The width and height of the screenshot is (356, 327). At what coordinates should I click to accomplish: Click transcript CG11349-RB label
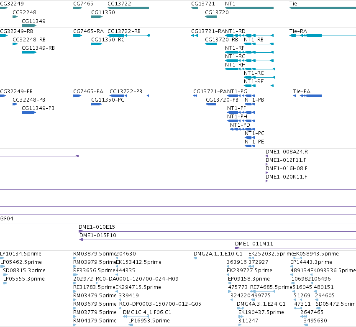click(x=38, y=48)
